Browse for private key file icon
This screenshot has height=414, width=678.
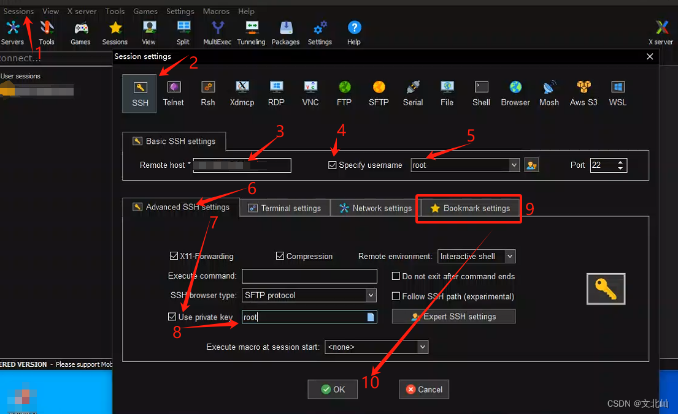(371, 317)
